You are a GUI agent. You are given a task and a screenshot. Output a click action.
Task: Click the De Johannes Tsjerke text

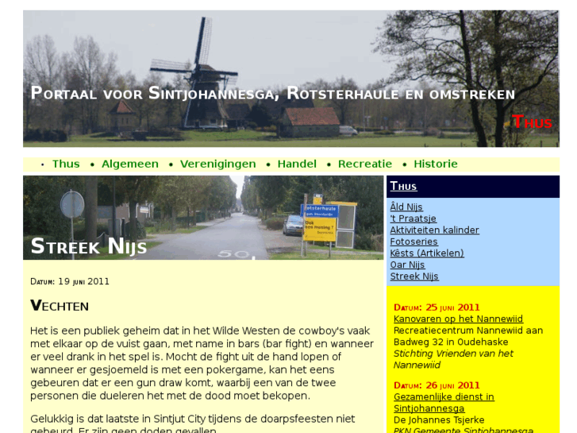click(x=439, y=420)
